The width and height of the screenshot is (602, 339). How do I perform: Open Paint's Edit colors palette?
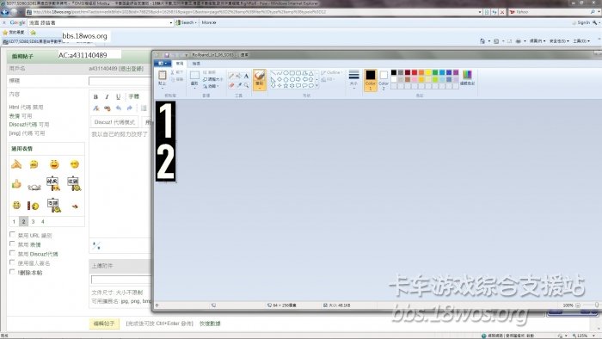coord(467,77)
